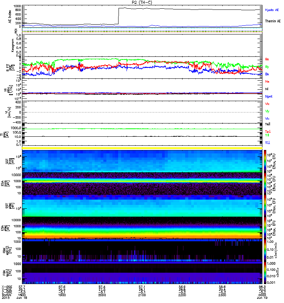Click the green "Viy" legend label
The width and height of the screenshot is (284, 303).
267,111
